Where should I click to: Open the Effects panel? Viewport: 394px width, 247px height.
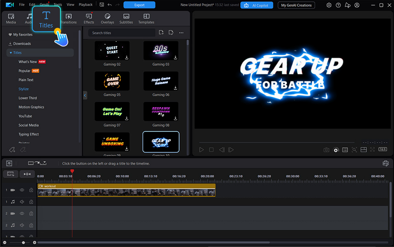click(x=89, y=18)
